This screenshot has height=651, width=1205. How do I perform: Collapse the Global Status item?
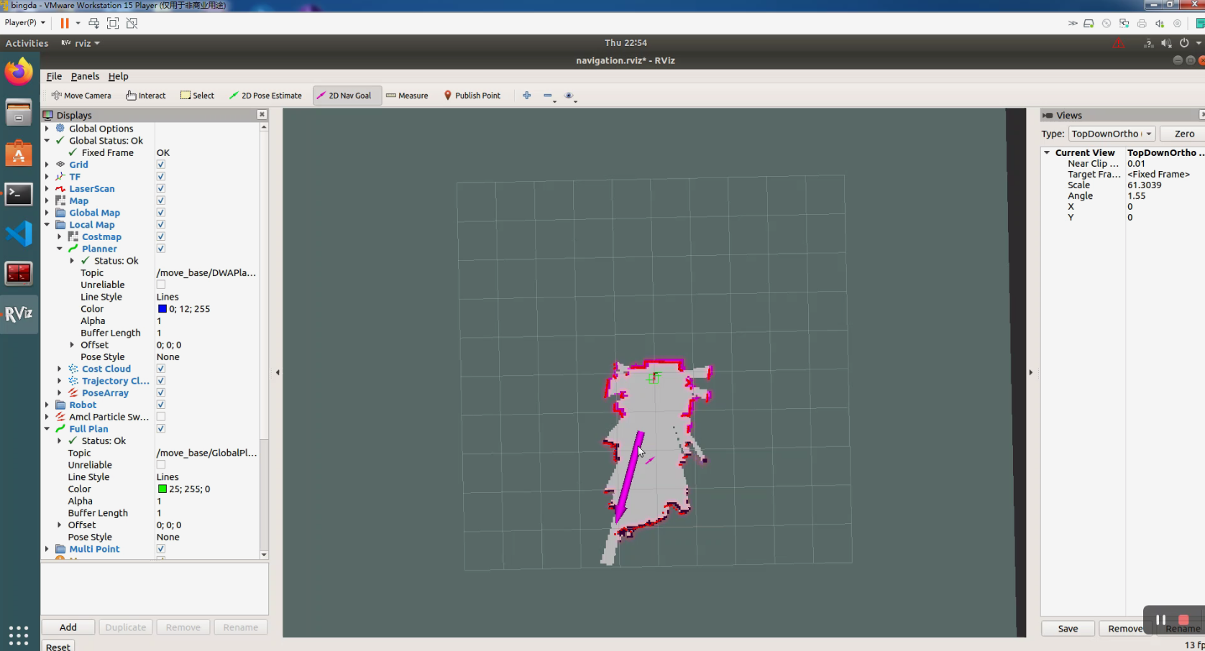tap(47, 141)
